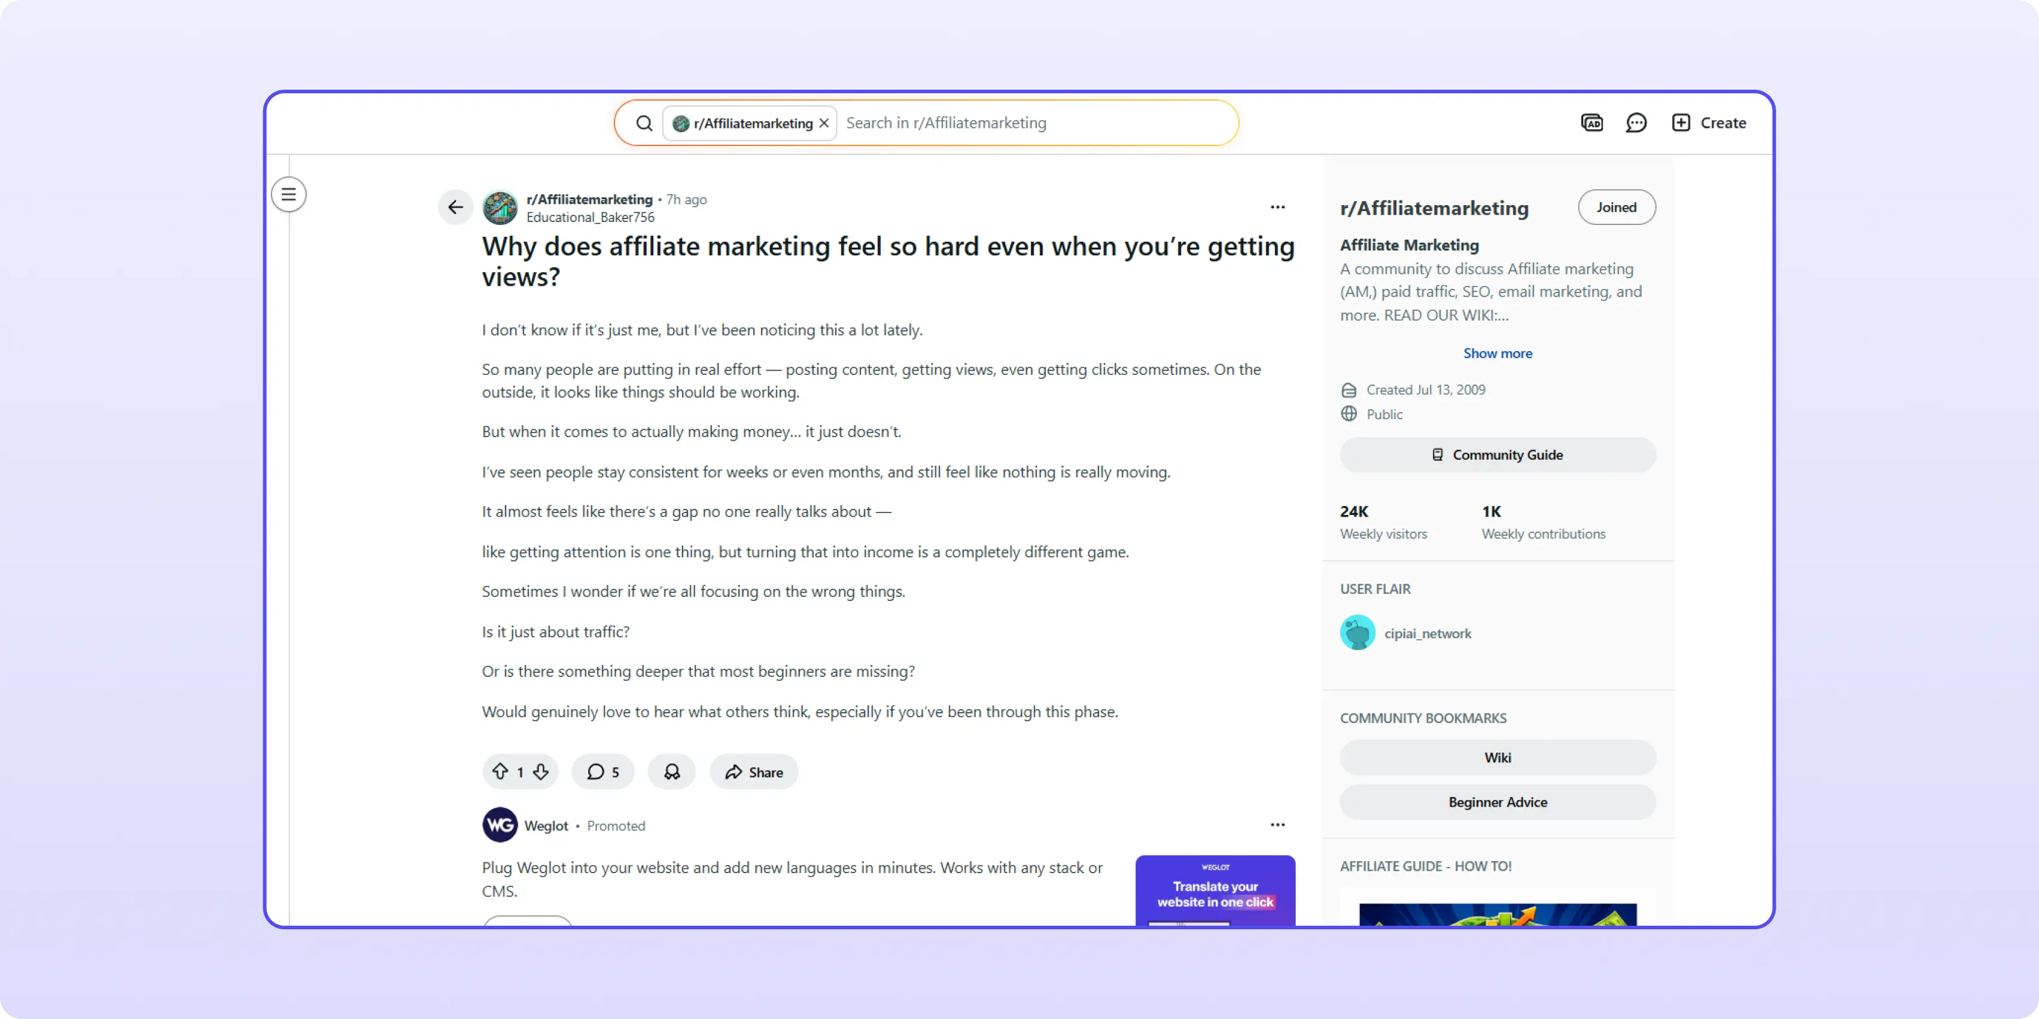Click the award icon under the post
The width and height of the screenshot is (2039, 1019).
coord(671,771)
